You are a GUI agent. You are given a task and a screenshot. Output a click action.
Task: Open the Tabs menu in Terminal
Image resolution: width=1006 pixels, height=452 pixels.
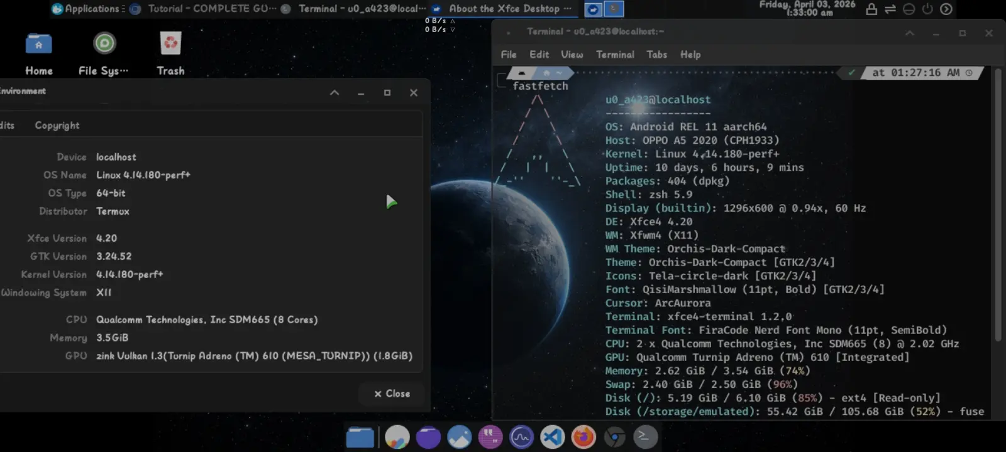[656, 55]
